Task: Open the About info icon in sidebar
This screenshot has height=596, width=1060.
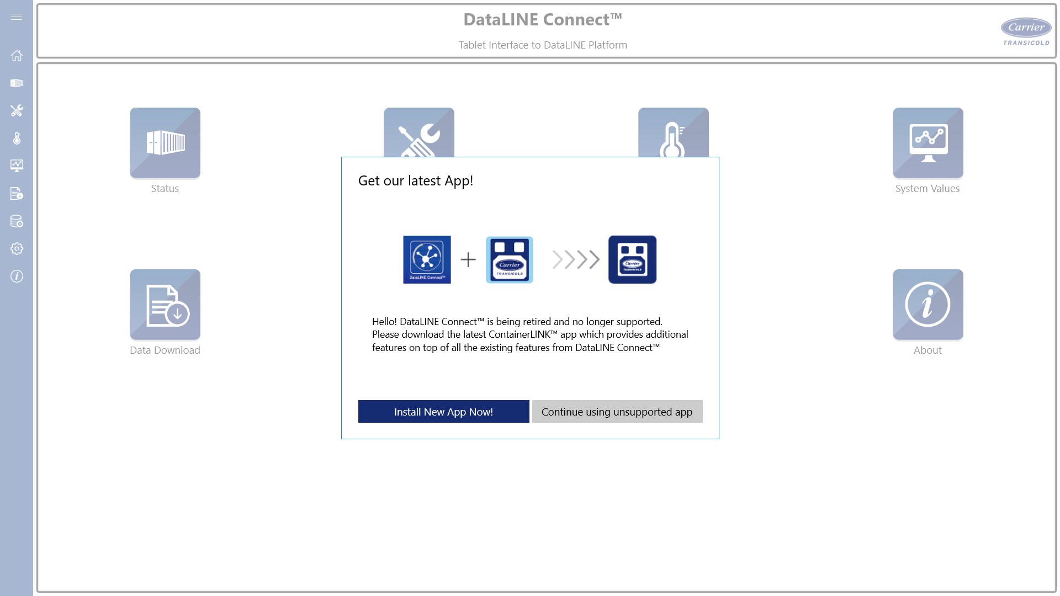Action: (17, 276)
